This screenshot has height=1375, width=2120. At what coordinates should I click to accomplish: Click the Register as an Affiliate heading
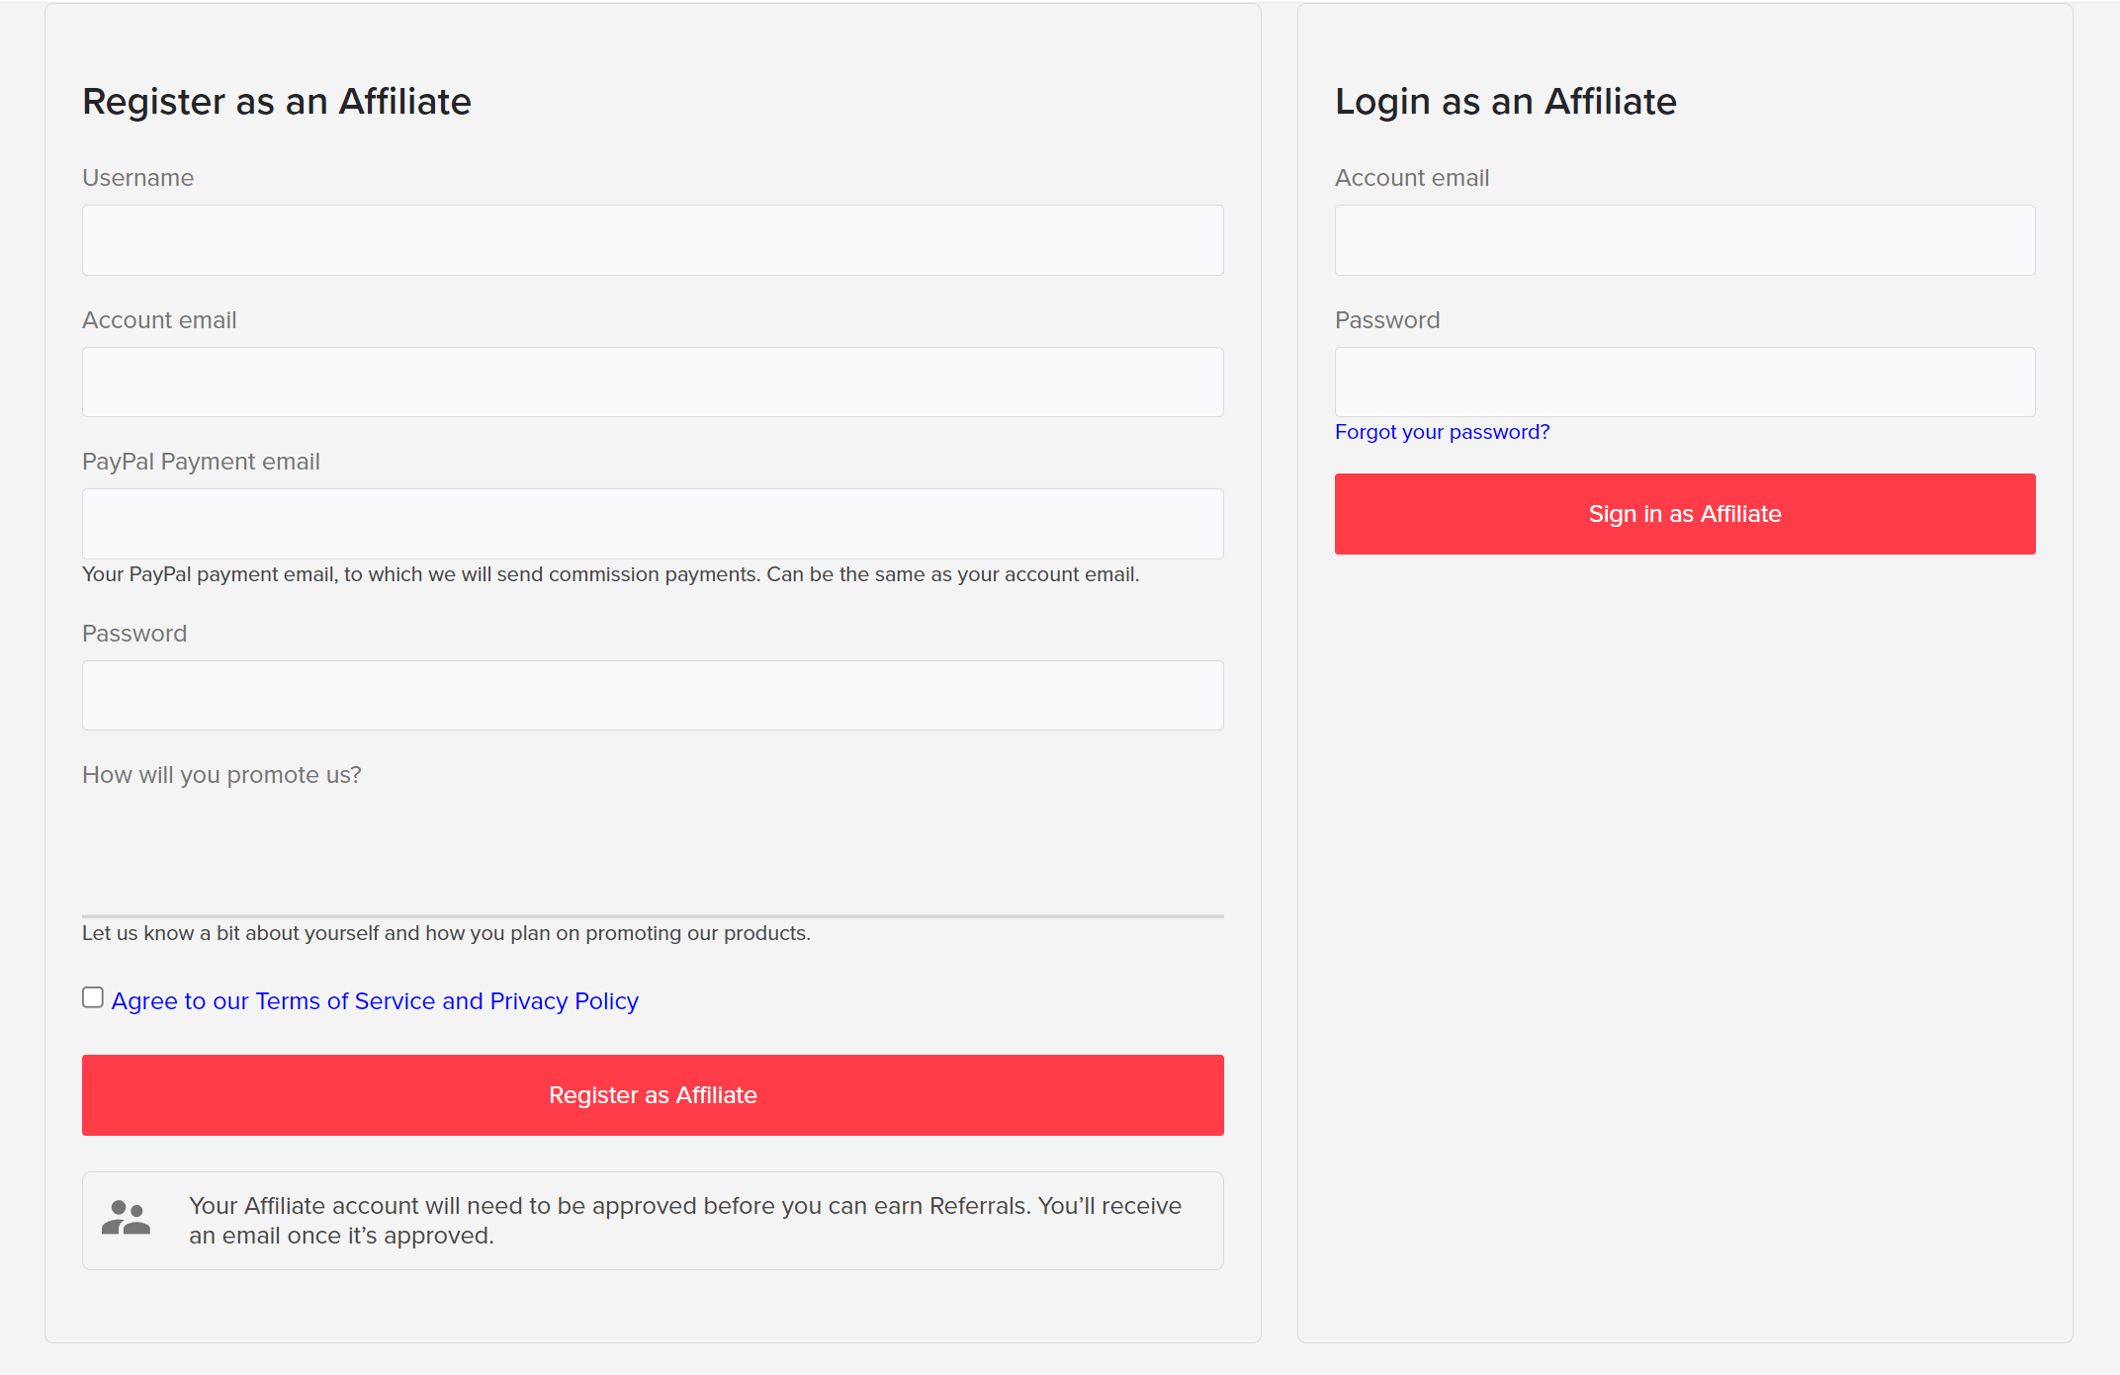click(x=277, y=102)
